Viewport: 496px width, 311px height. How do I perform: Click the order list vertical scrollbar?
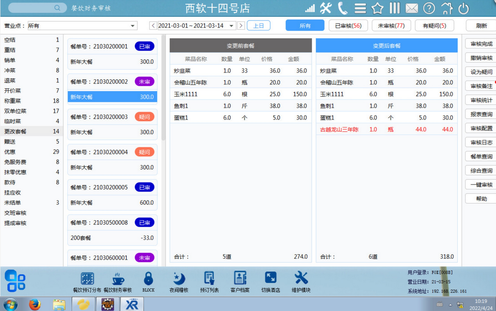pos(163,87)
